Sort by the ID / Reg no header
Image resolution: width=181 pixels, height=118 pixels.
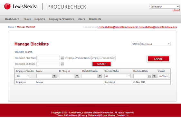[x=64, y=71]
